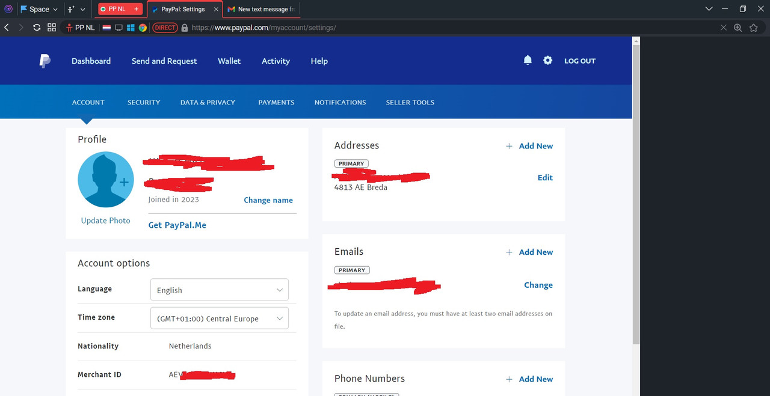The image size is (770, 396).
Task: Click the profile figure icon beside Space
Action: tap(72, 9)
